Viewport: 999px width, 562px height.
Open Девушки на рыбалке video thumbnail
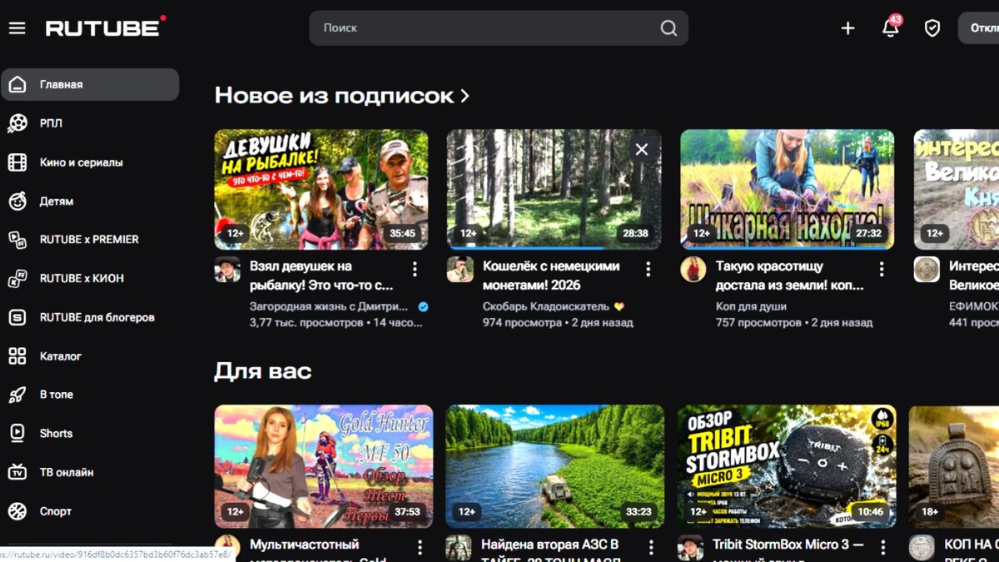click(x=321, y=189)
